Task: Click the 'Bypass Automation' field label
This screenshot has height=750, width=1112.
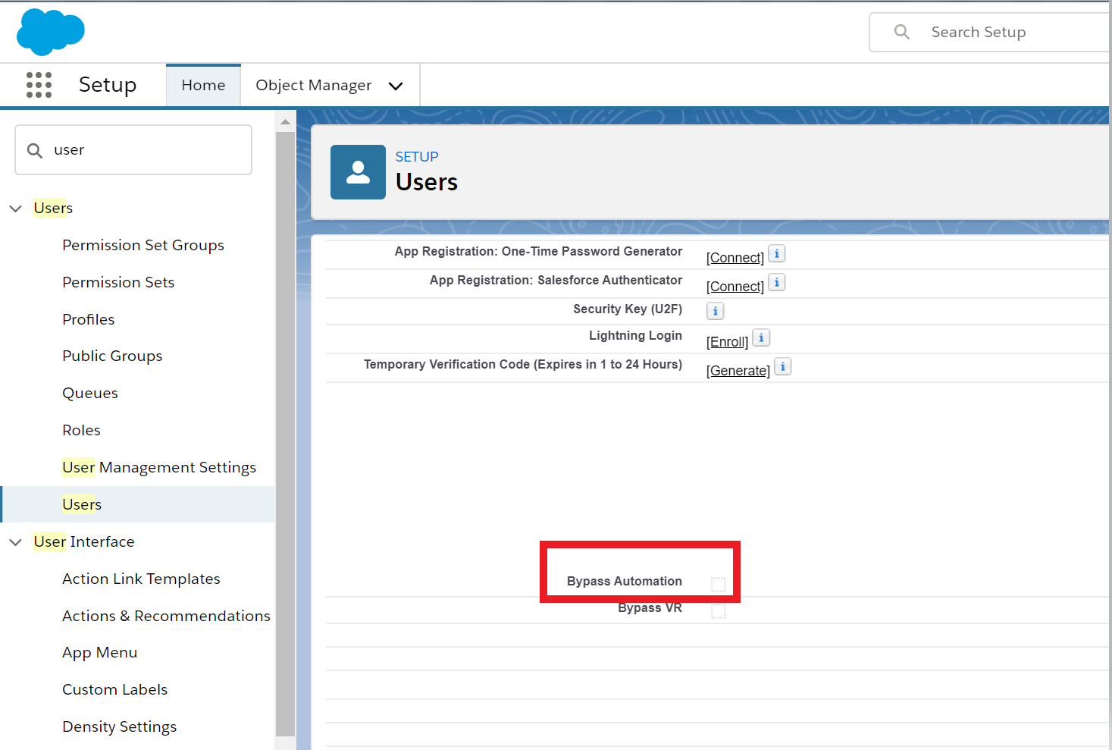Action: (625, 581)
